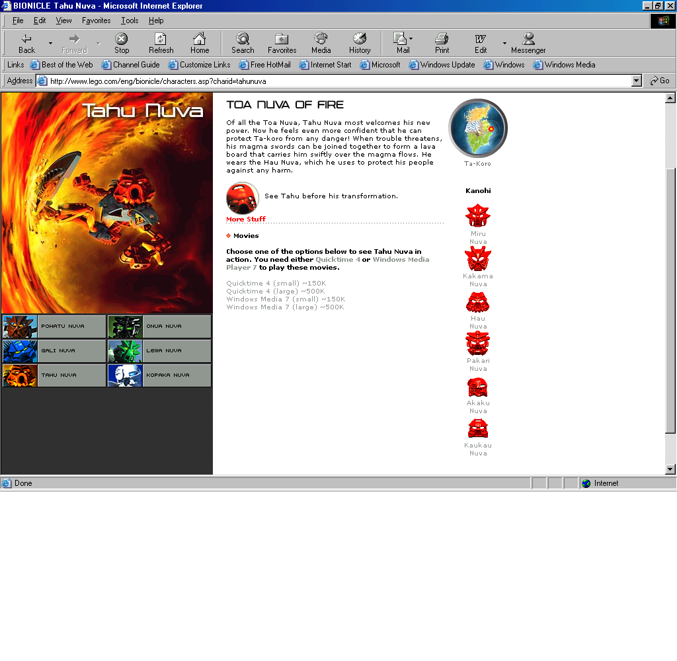The image size is (677, 661).
Task: Open the View menu
Action: click(63, 20)
